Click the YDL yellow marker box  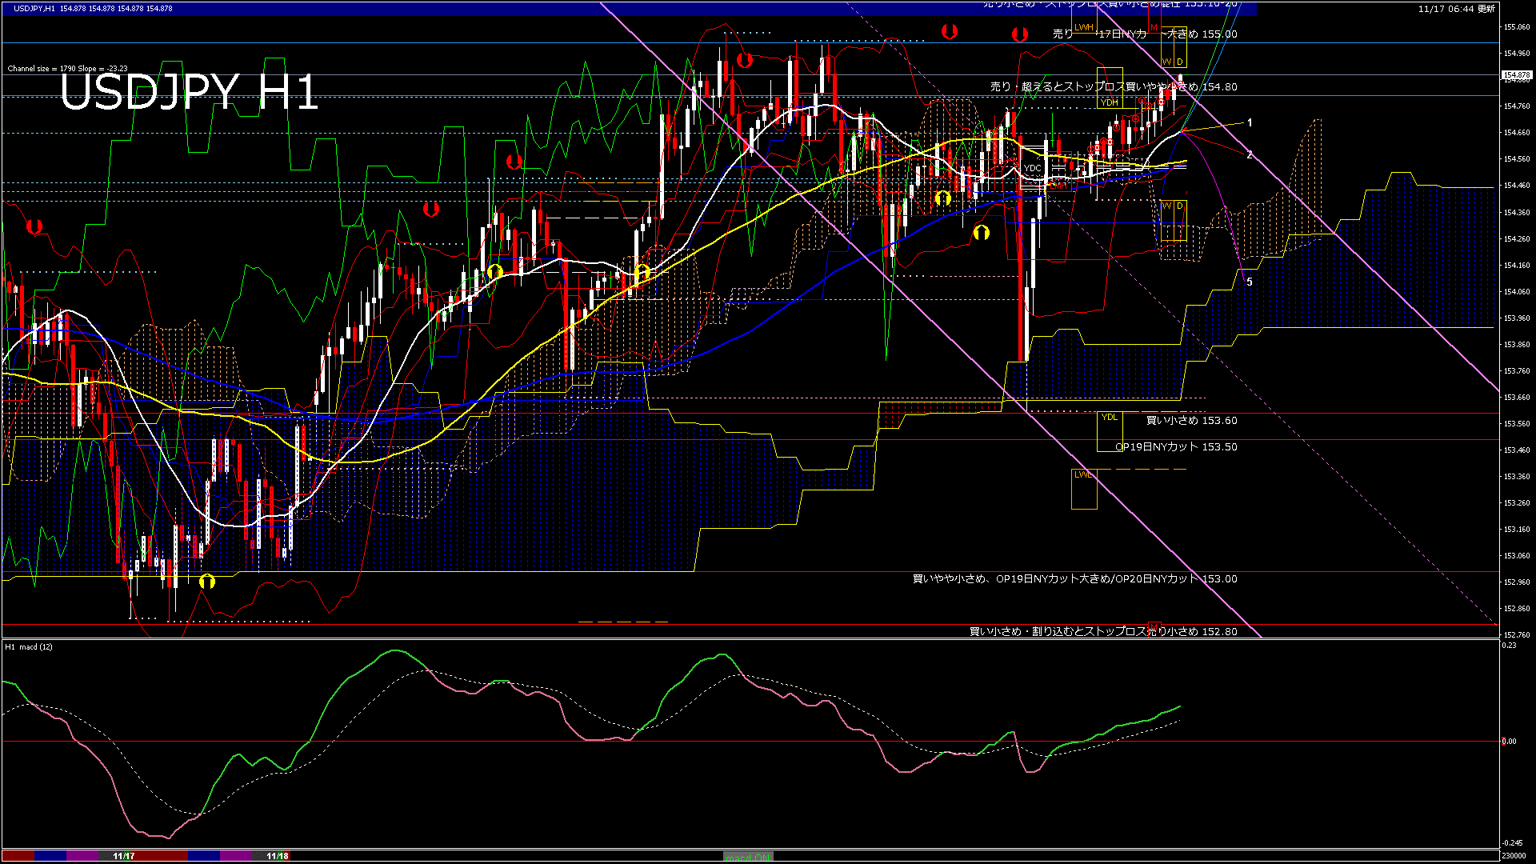(1109, 417)
